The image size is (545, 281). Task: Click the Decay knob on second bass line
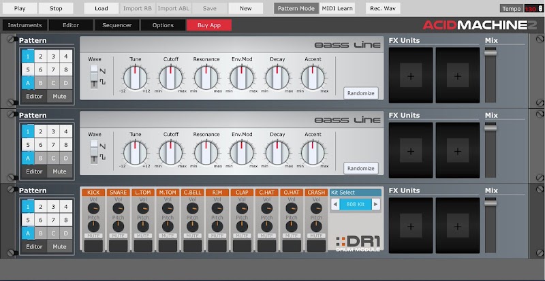[277, 152]
